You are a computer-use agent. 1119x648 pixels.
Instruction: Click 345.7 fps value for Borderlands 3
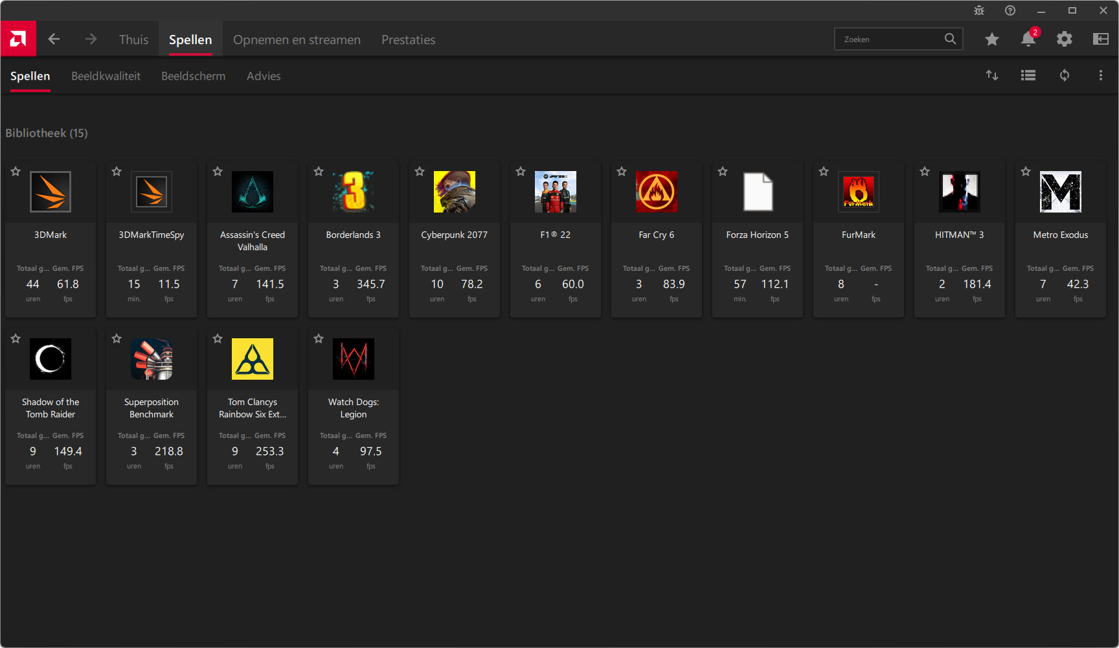371,284
